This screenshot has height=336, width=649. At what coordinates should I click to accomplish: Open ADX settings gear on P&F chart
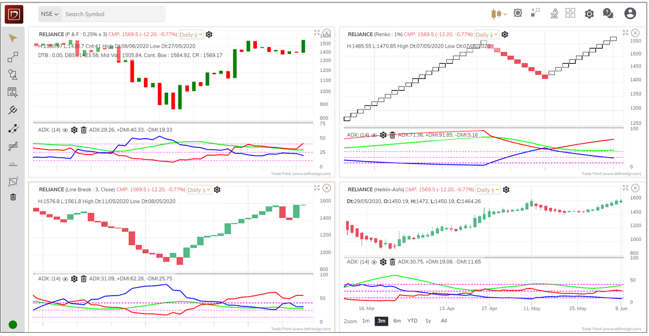[x=74, y=130]
